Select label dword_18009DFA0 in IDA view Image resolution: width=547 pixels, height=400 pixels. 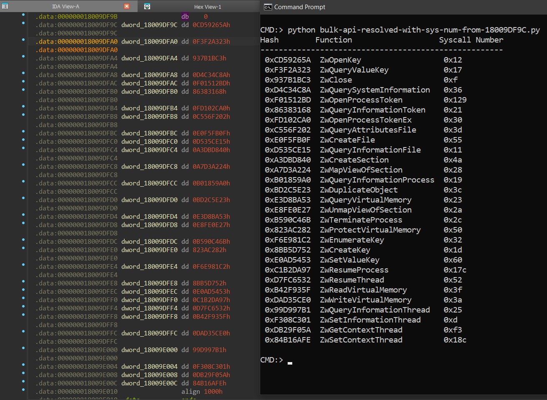pos(149,42)
